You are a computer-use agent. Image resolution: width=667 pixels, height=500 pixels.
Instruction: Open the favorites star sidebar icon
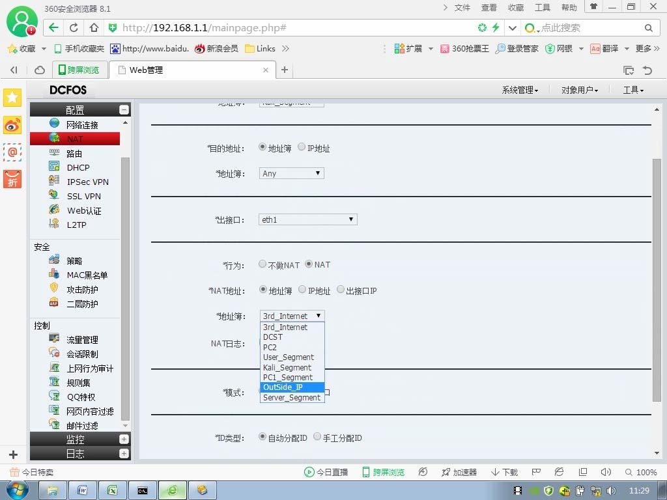tap(12, 98)
